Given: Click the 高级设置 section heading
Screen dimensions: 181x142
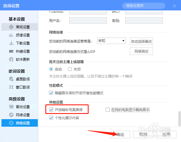Looking at the screenshot, I should 17,99.
